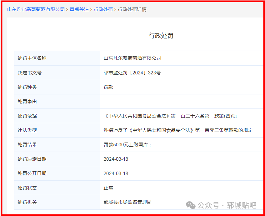
Task: Click the 处罚种类 label cell
Action: click(57, 87)
